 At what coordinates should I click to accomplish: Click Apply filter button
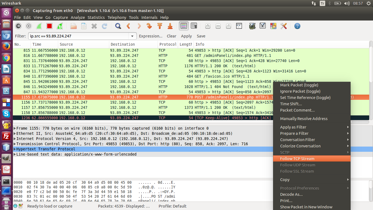pyautogui.click(x=187, y=36)
